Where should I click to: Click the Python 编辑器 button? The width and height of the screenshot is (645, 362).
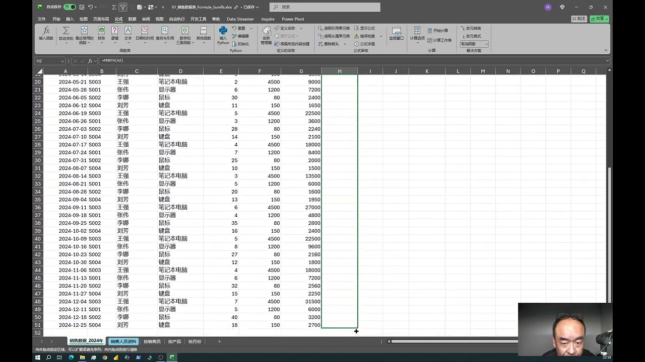pyautogui.click(x=240, y=36)
